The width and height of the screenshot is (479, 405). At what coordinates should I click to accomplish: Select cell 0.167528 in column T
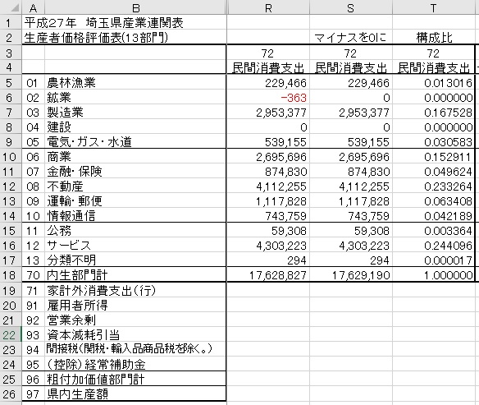[434, 113]
